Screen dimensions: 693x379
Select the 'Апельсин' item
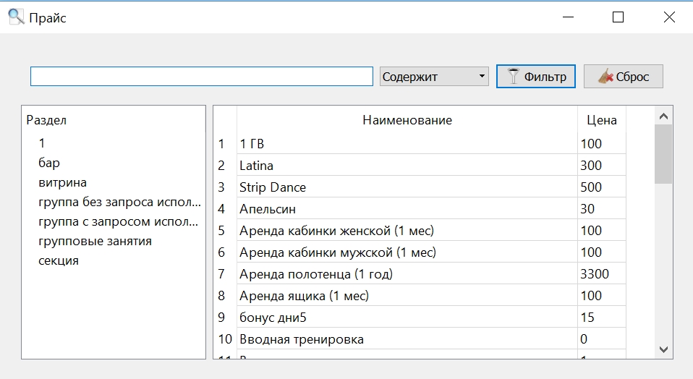(407, 208)
